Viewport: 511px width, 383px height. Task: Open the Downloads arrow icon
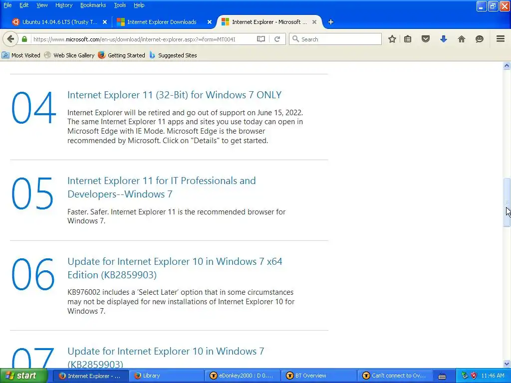pos(444,39)
